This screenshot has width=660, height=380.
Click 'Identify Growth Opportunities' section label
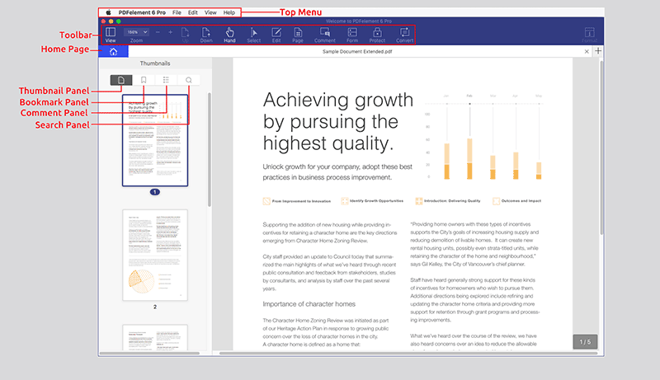tap(377, 201)
